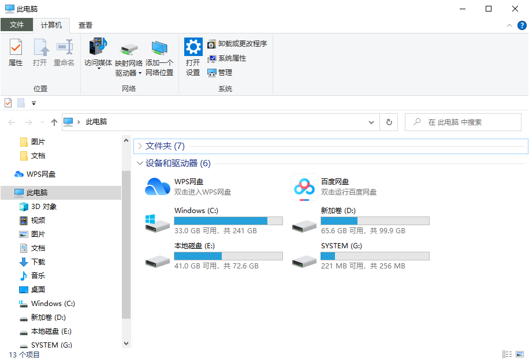Select Windows (C:) drive usage bar
The image size is (529, 362).
pos(228,221)
